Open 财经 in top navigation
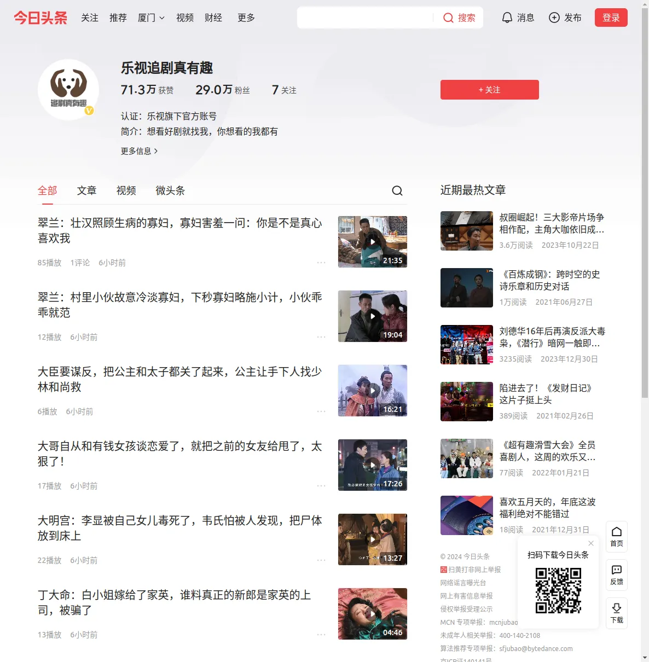This screenshot has width=649, height=662. pyautogui.click(x=213, y=18)
